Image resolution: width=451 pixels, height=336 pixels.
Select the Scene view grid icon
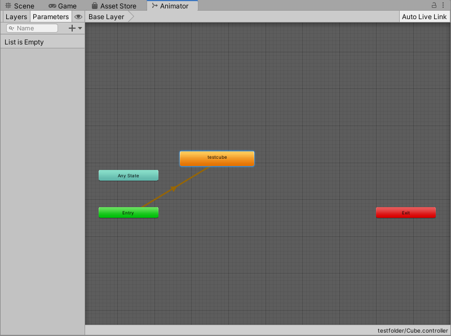point(8,6)
